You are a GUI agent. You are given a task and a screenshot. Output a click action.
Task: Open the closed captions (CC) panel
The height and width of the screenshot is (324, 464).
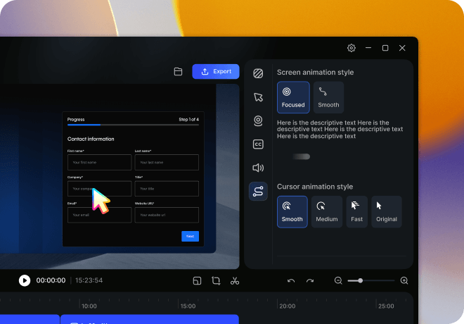click(x=258, y=144)
